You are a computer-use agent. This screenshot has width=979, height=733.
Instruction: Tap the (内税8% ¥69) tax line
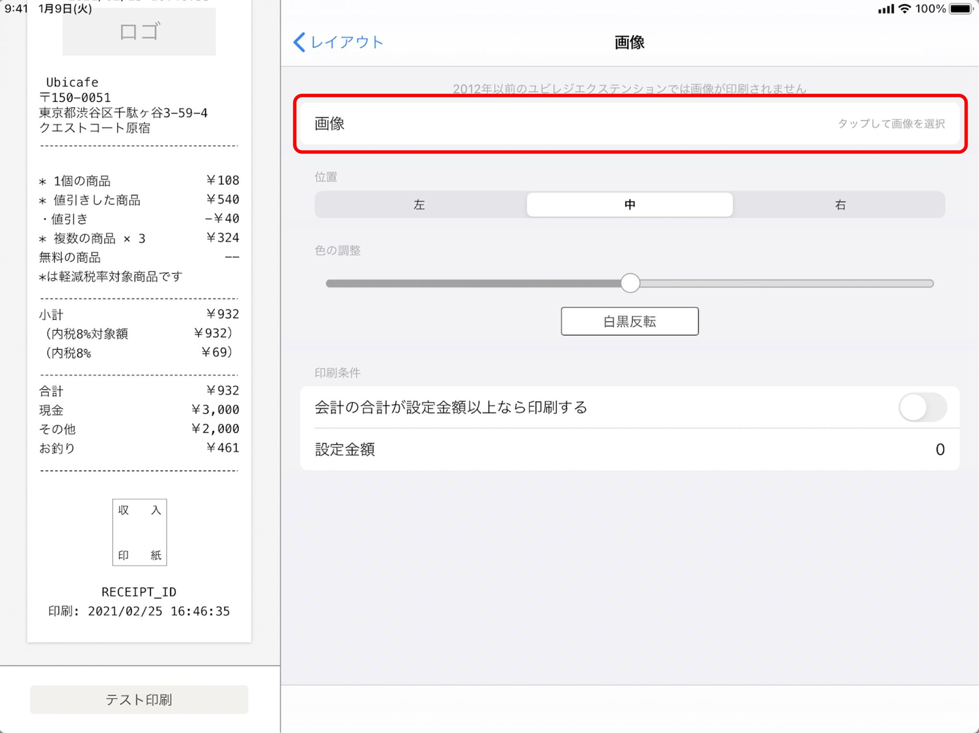click(139, 353)
